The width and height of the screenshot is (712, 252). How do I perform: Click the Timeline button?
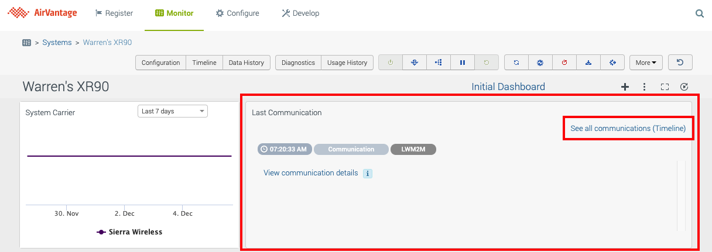[204, 63]
